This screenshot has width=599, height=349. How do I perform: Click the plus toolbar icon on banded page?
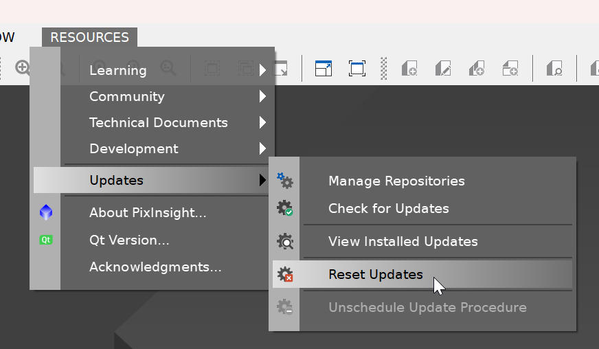(510, 69)
